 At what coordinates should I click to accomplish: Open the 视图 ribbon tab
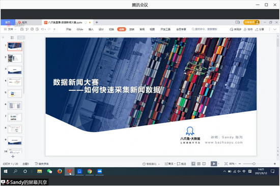(x=152, y=29)
